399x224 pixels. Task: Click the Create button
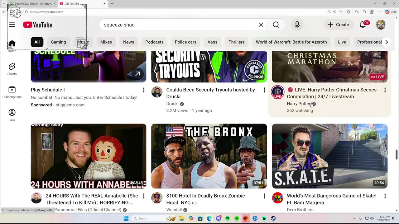(x=338, y=25)
